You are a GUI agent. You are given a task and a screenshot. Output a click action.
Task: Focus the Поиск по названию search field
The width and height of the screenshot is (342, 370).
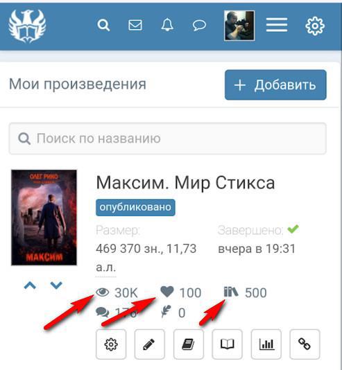pyautogui.click(x=168, y=139)
